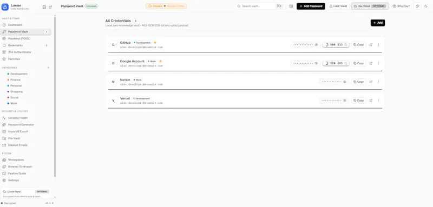This screenshot has width=433, height=207.
Task: Open Password Generator
Action: (25, 125)
